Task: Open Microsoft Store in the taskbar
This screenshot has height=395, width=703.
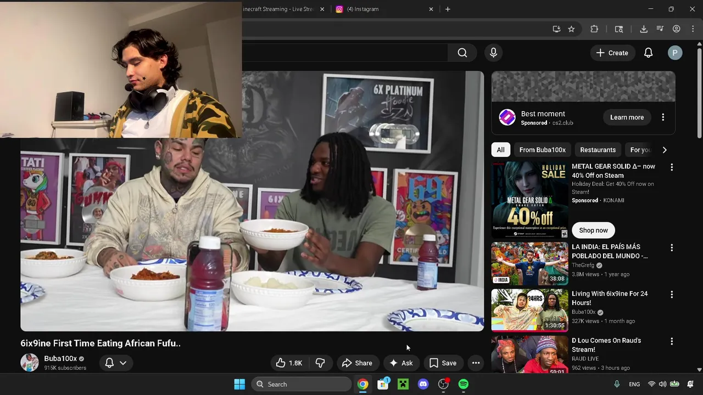Action: [x=383, y=384]
